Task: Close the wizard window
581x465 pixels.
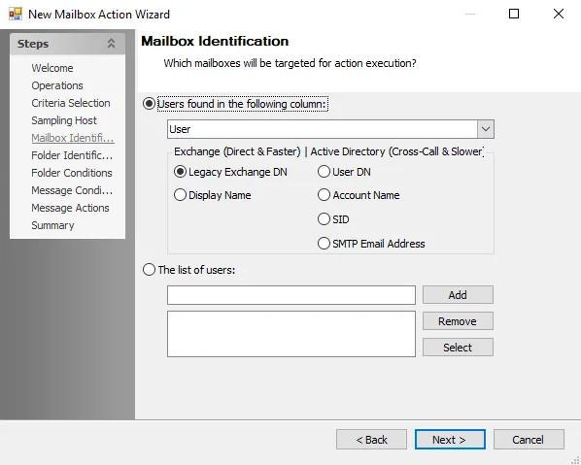Action: tap(559, 14)
